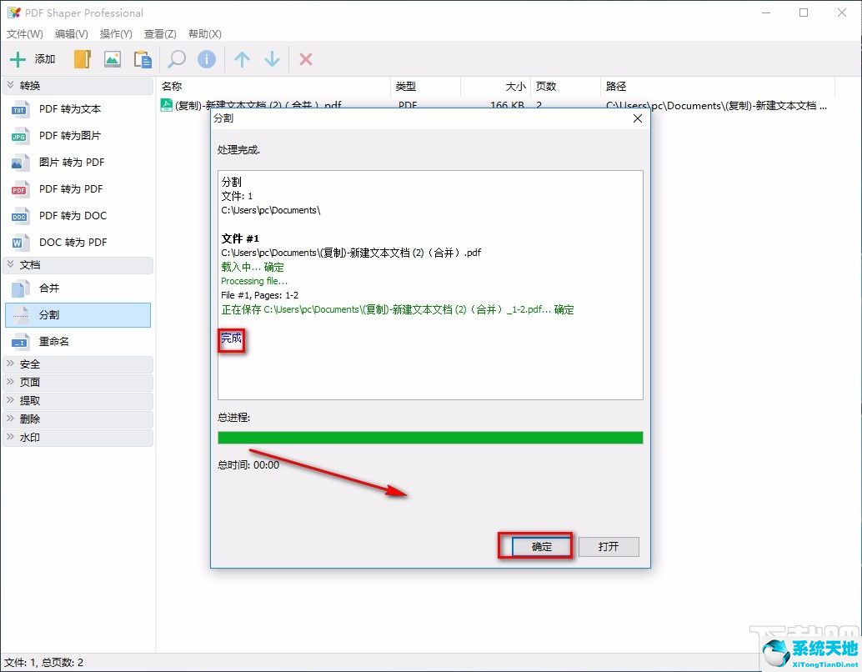Sort by 类型 column header
862x672 pixels.
coord(426,87)
